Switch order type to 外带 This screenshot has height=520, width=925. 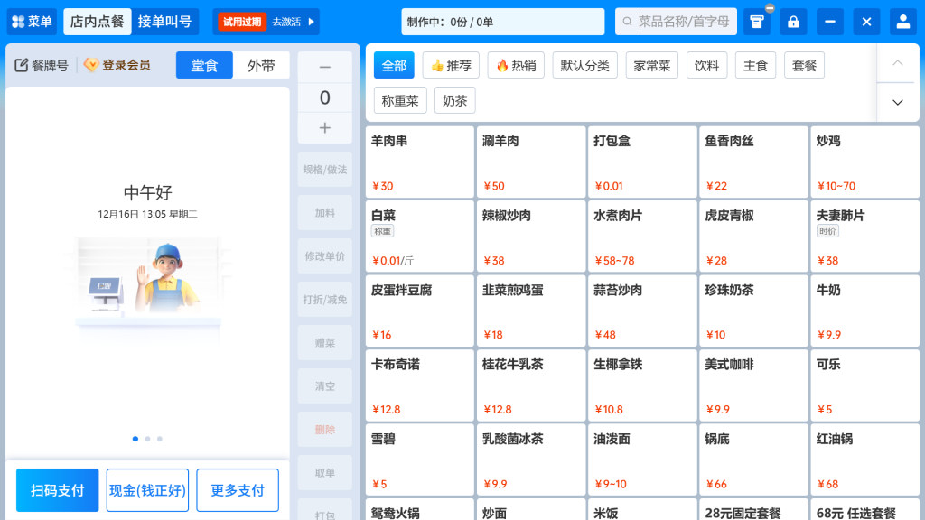click(261, 65)
